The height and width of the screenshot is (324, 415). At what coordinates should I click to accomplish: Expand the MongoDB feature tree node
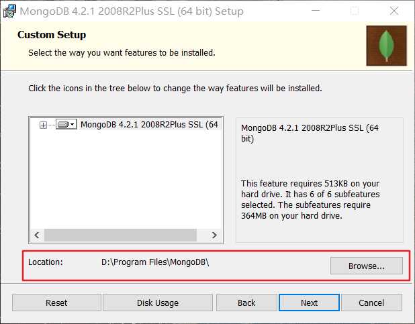point(43,125)
